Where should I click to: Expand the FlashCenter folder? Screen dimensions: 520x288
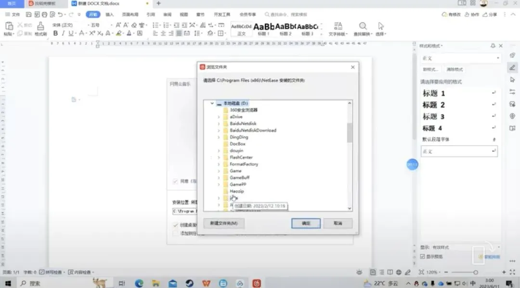click(x=219, y=157)
